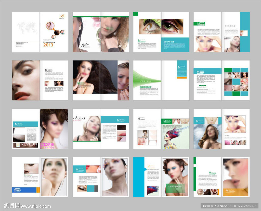This screenshot has height=211, width=261.
Task: Open the www.nipic.com watermark link
Action: (x=36, y=206)
